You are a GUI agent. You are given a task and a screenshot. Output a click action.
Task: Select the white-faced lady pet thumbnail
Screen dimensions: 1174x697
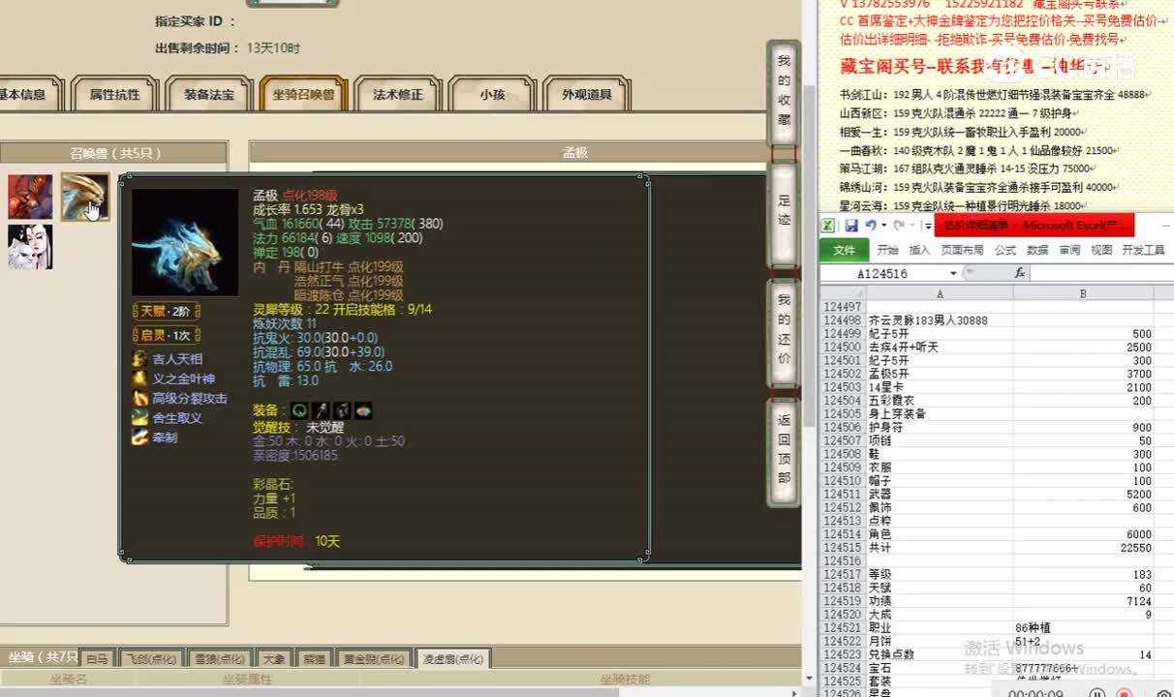click(x=30, y=247)
